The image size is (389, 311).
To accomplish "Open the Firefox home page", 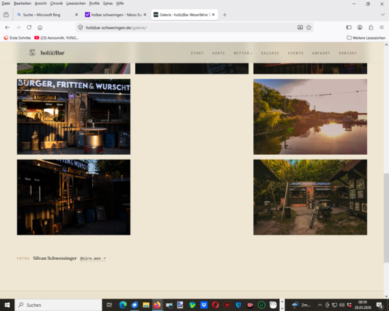I will [40, 27].
